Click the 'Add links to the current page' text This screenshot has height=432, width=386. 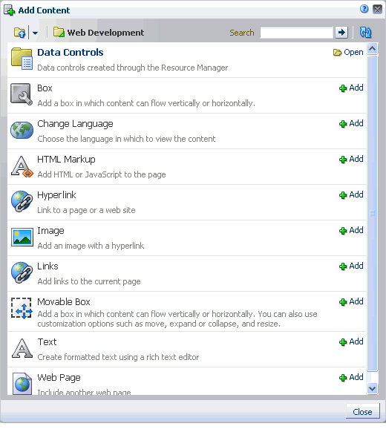[89, 281]
